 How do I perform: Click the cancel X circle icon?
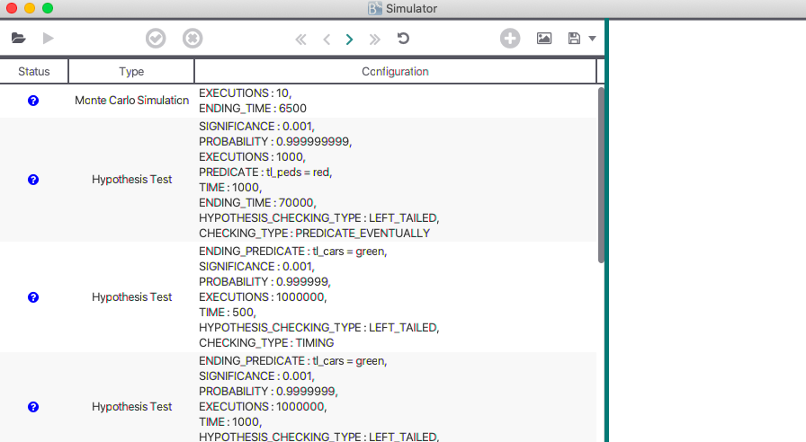[193, 39]
